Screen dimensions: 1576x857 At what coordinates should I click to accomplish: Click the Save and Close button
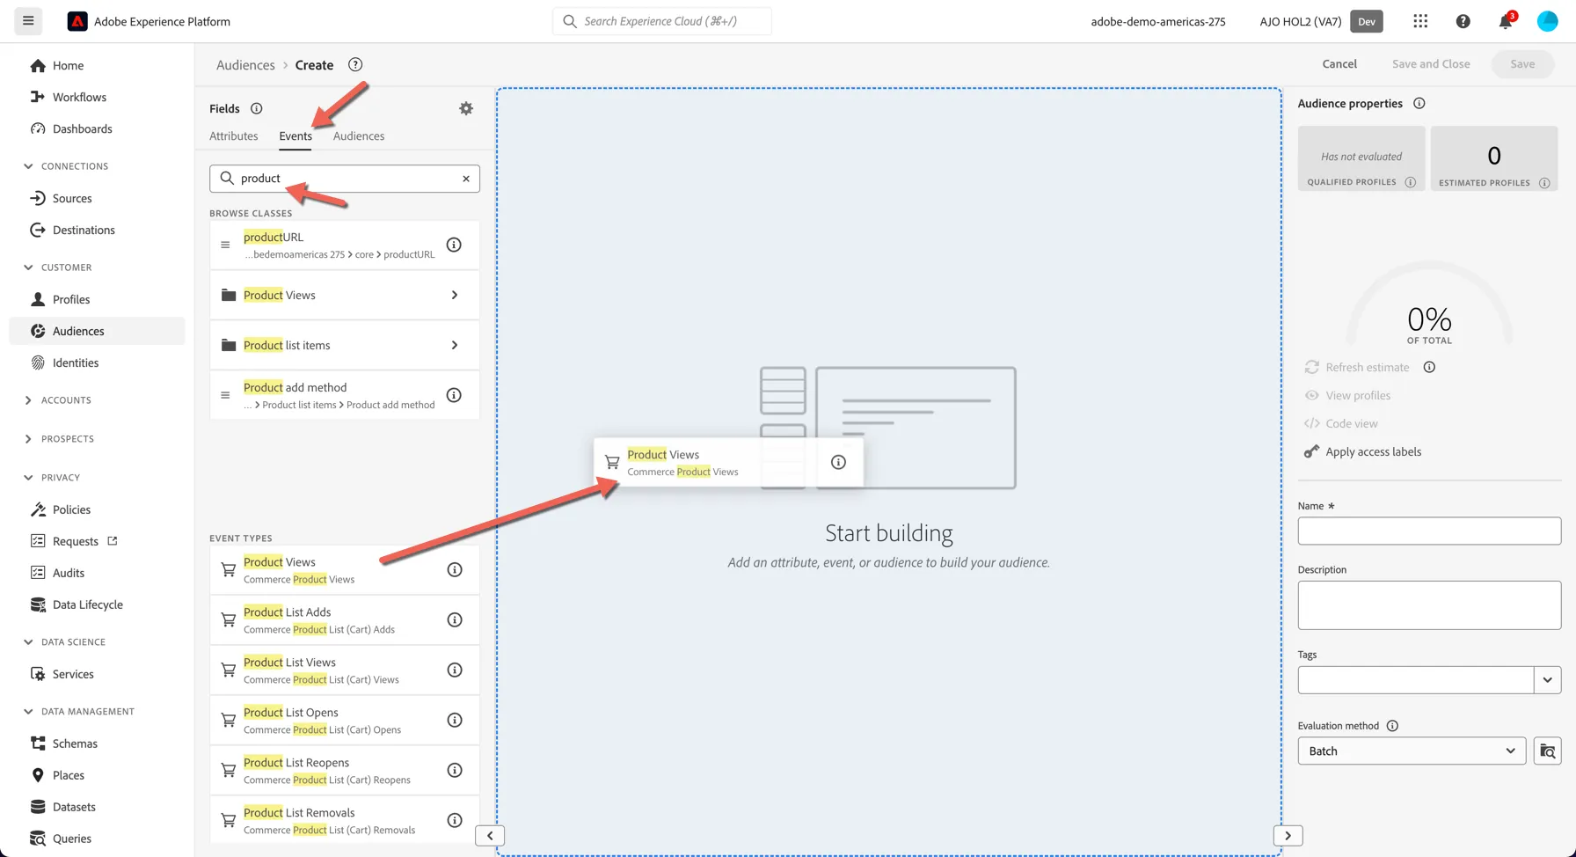pyautogui.click(x=1431, y=64)
